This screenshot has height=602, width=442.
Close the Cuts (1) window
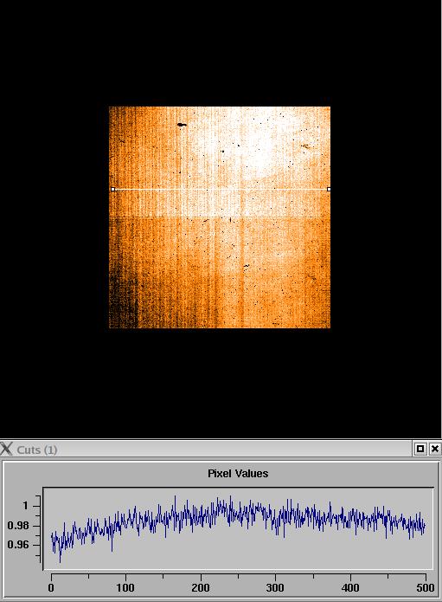coord(435,449)
